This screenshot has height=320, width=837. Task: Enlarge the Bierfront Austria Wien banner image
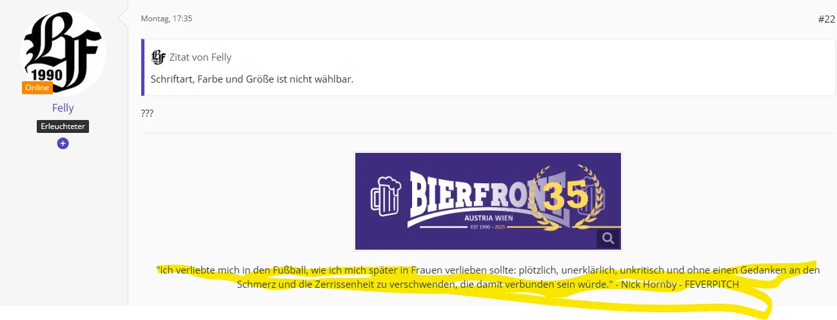pyautogui.click(x=487, y=201)
